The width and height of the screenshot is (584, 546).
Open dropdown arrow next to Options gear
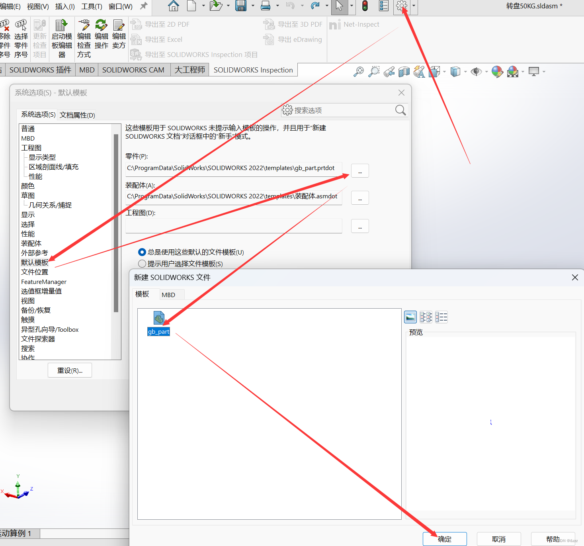414,6
